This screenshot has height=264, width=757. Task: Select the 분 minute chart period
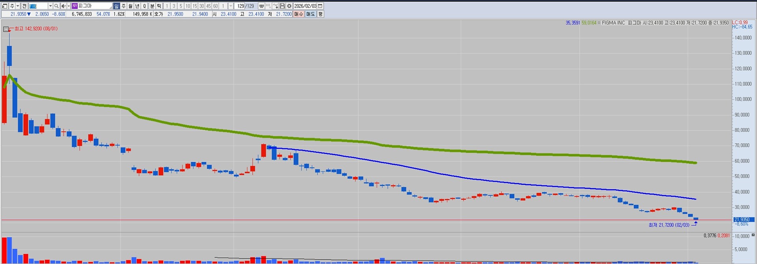[x=152, y=6]
